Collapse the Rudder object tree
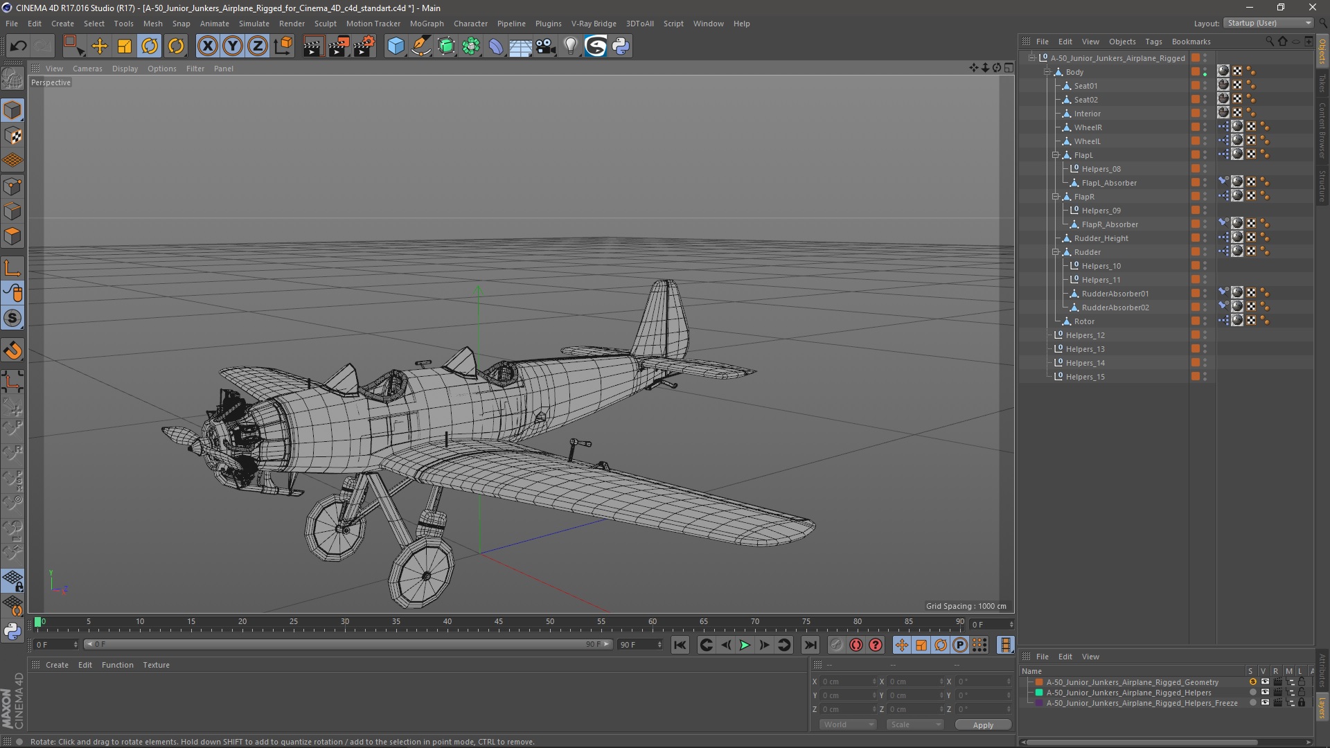The width and height of the screenshot is (1330, 748). (x=1056, y=252)
